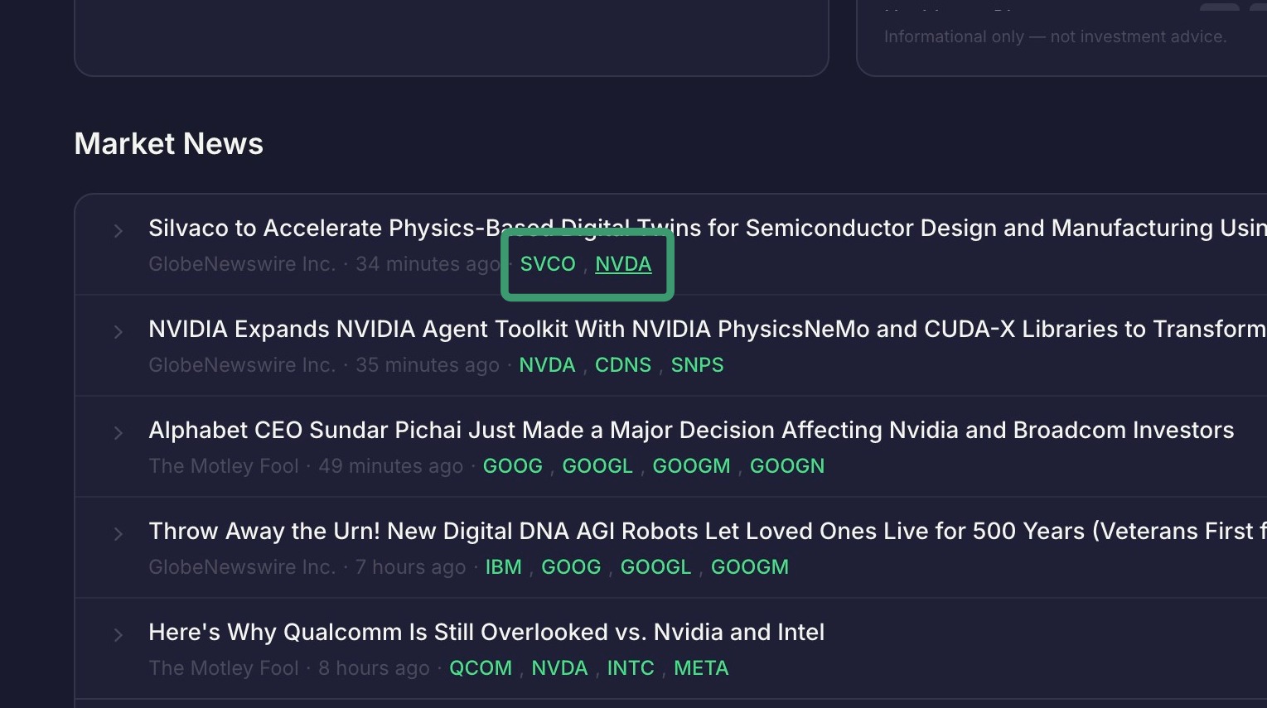Expand the NVIDIA Agent Toolkit news row
Image resolution: width=1267 pixels, height=708 pixels.
118,332
